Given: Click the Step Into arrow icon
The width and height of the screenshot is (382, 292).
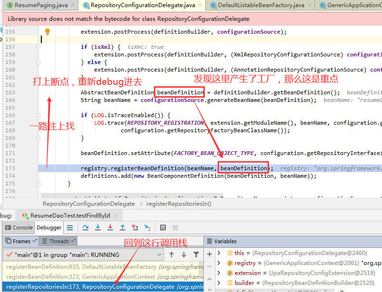Looking at the screenshot, I should [98, 228].
